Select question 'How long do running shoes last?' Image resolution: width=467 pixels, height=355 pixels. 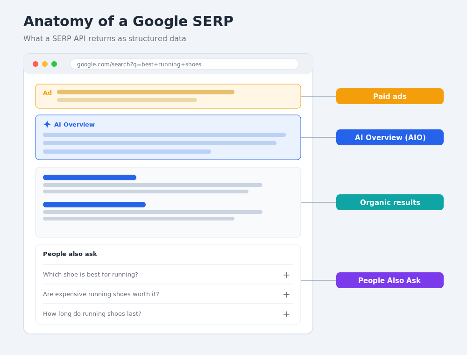[x=92, y=314]
